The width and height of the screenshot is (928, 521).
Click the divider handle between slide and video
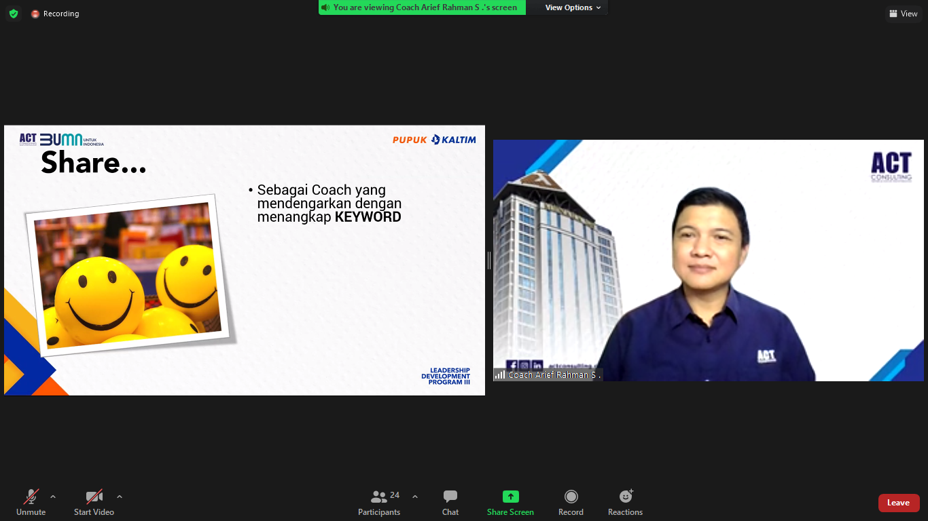pyautogui.click(x=488, y=260)
